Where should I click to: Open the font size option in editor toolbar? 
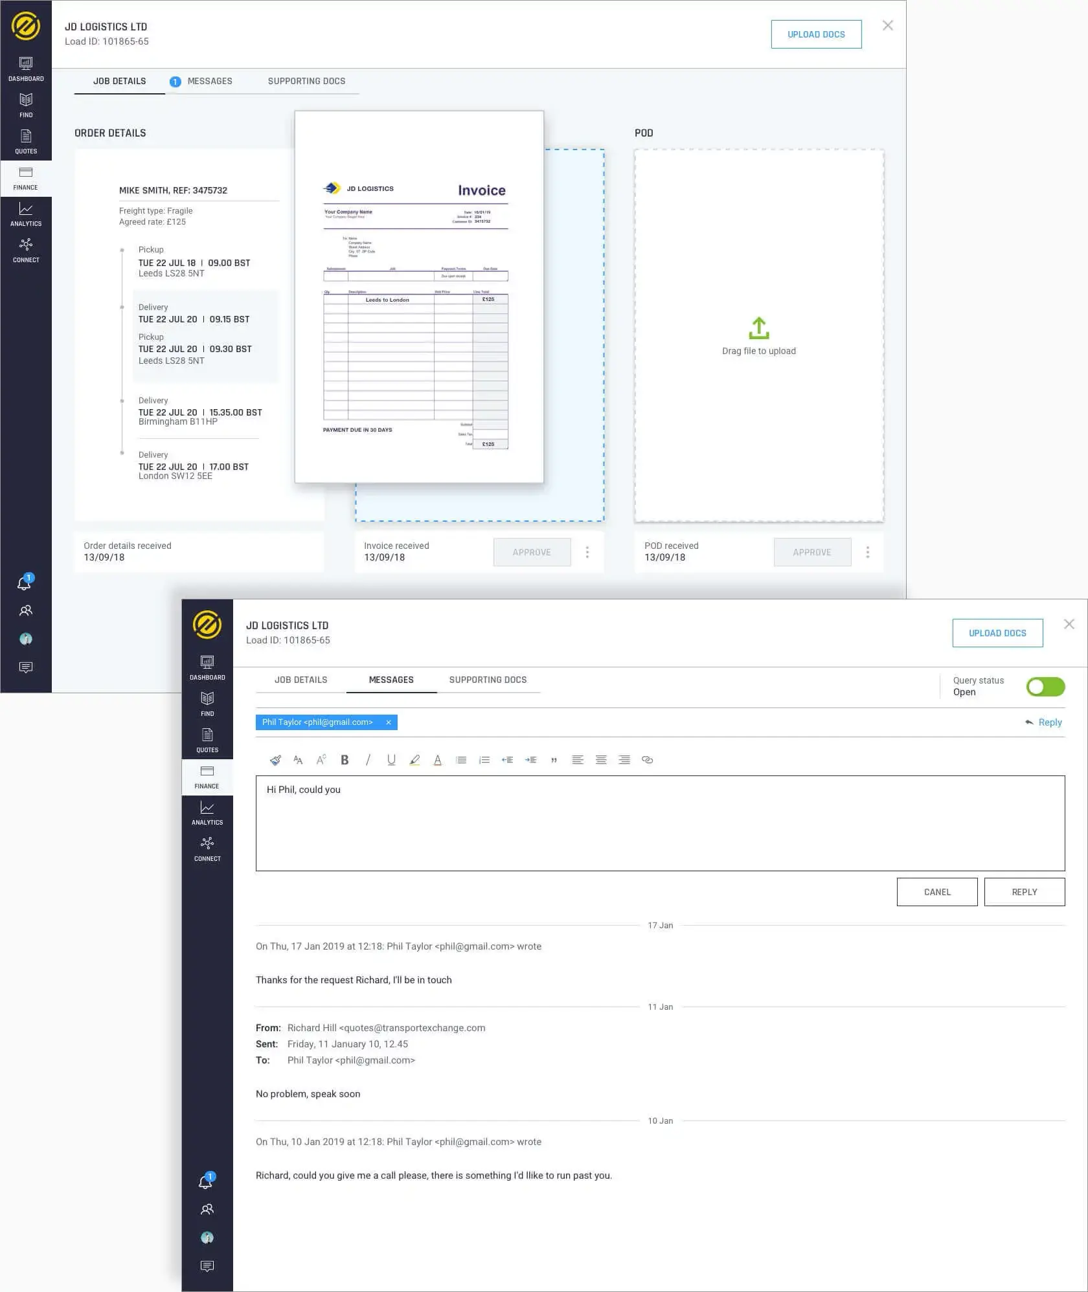point(298,760)
